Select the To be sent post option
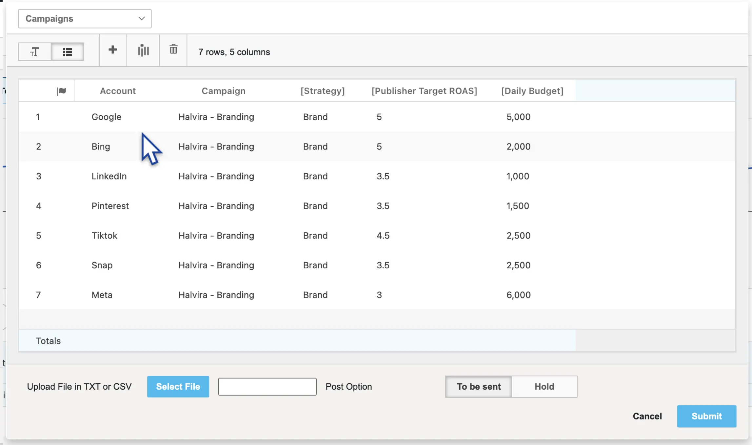Screen dimensions: 752x445 (x=479, y=387)
